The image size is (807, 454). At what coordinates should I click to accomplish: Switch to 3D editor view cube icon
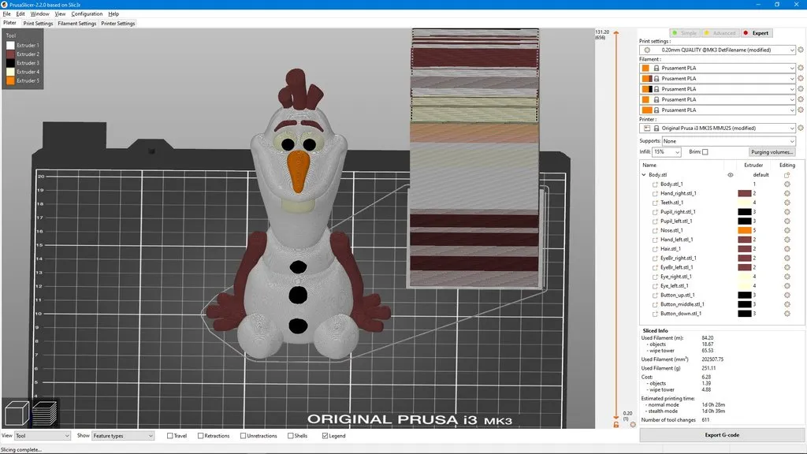pyautogui.click(x=17, y=413)
